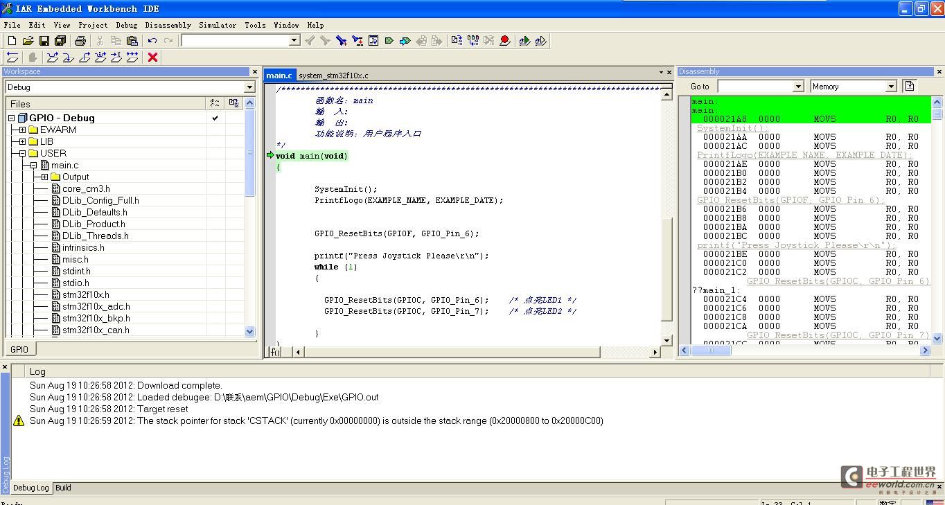Image resolution: width=945 pixels, height=505 pixels.
Task: Open the Simulator menu
Action: click(218, 25)
